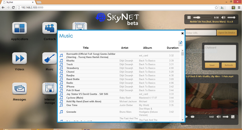Save the clipboard contents
The image size is (242, 130).
pos(212,65)
